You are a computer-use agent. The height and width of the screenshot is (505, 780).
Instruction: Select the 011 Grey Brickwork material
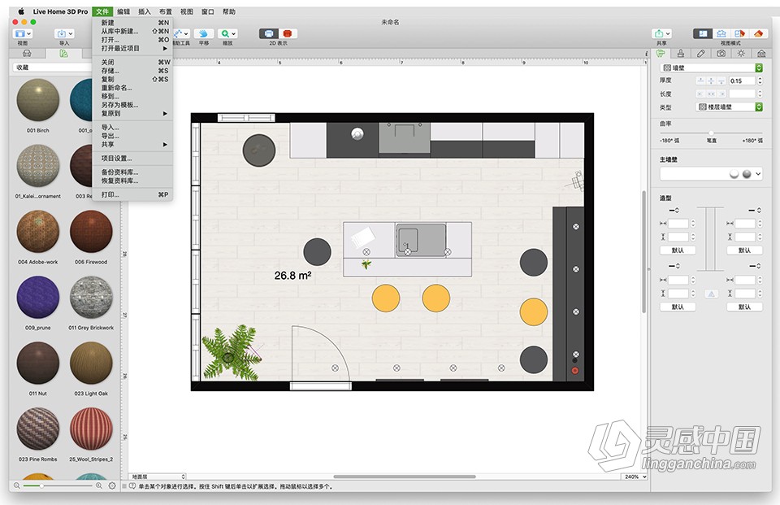click(91, 298)
